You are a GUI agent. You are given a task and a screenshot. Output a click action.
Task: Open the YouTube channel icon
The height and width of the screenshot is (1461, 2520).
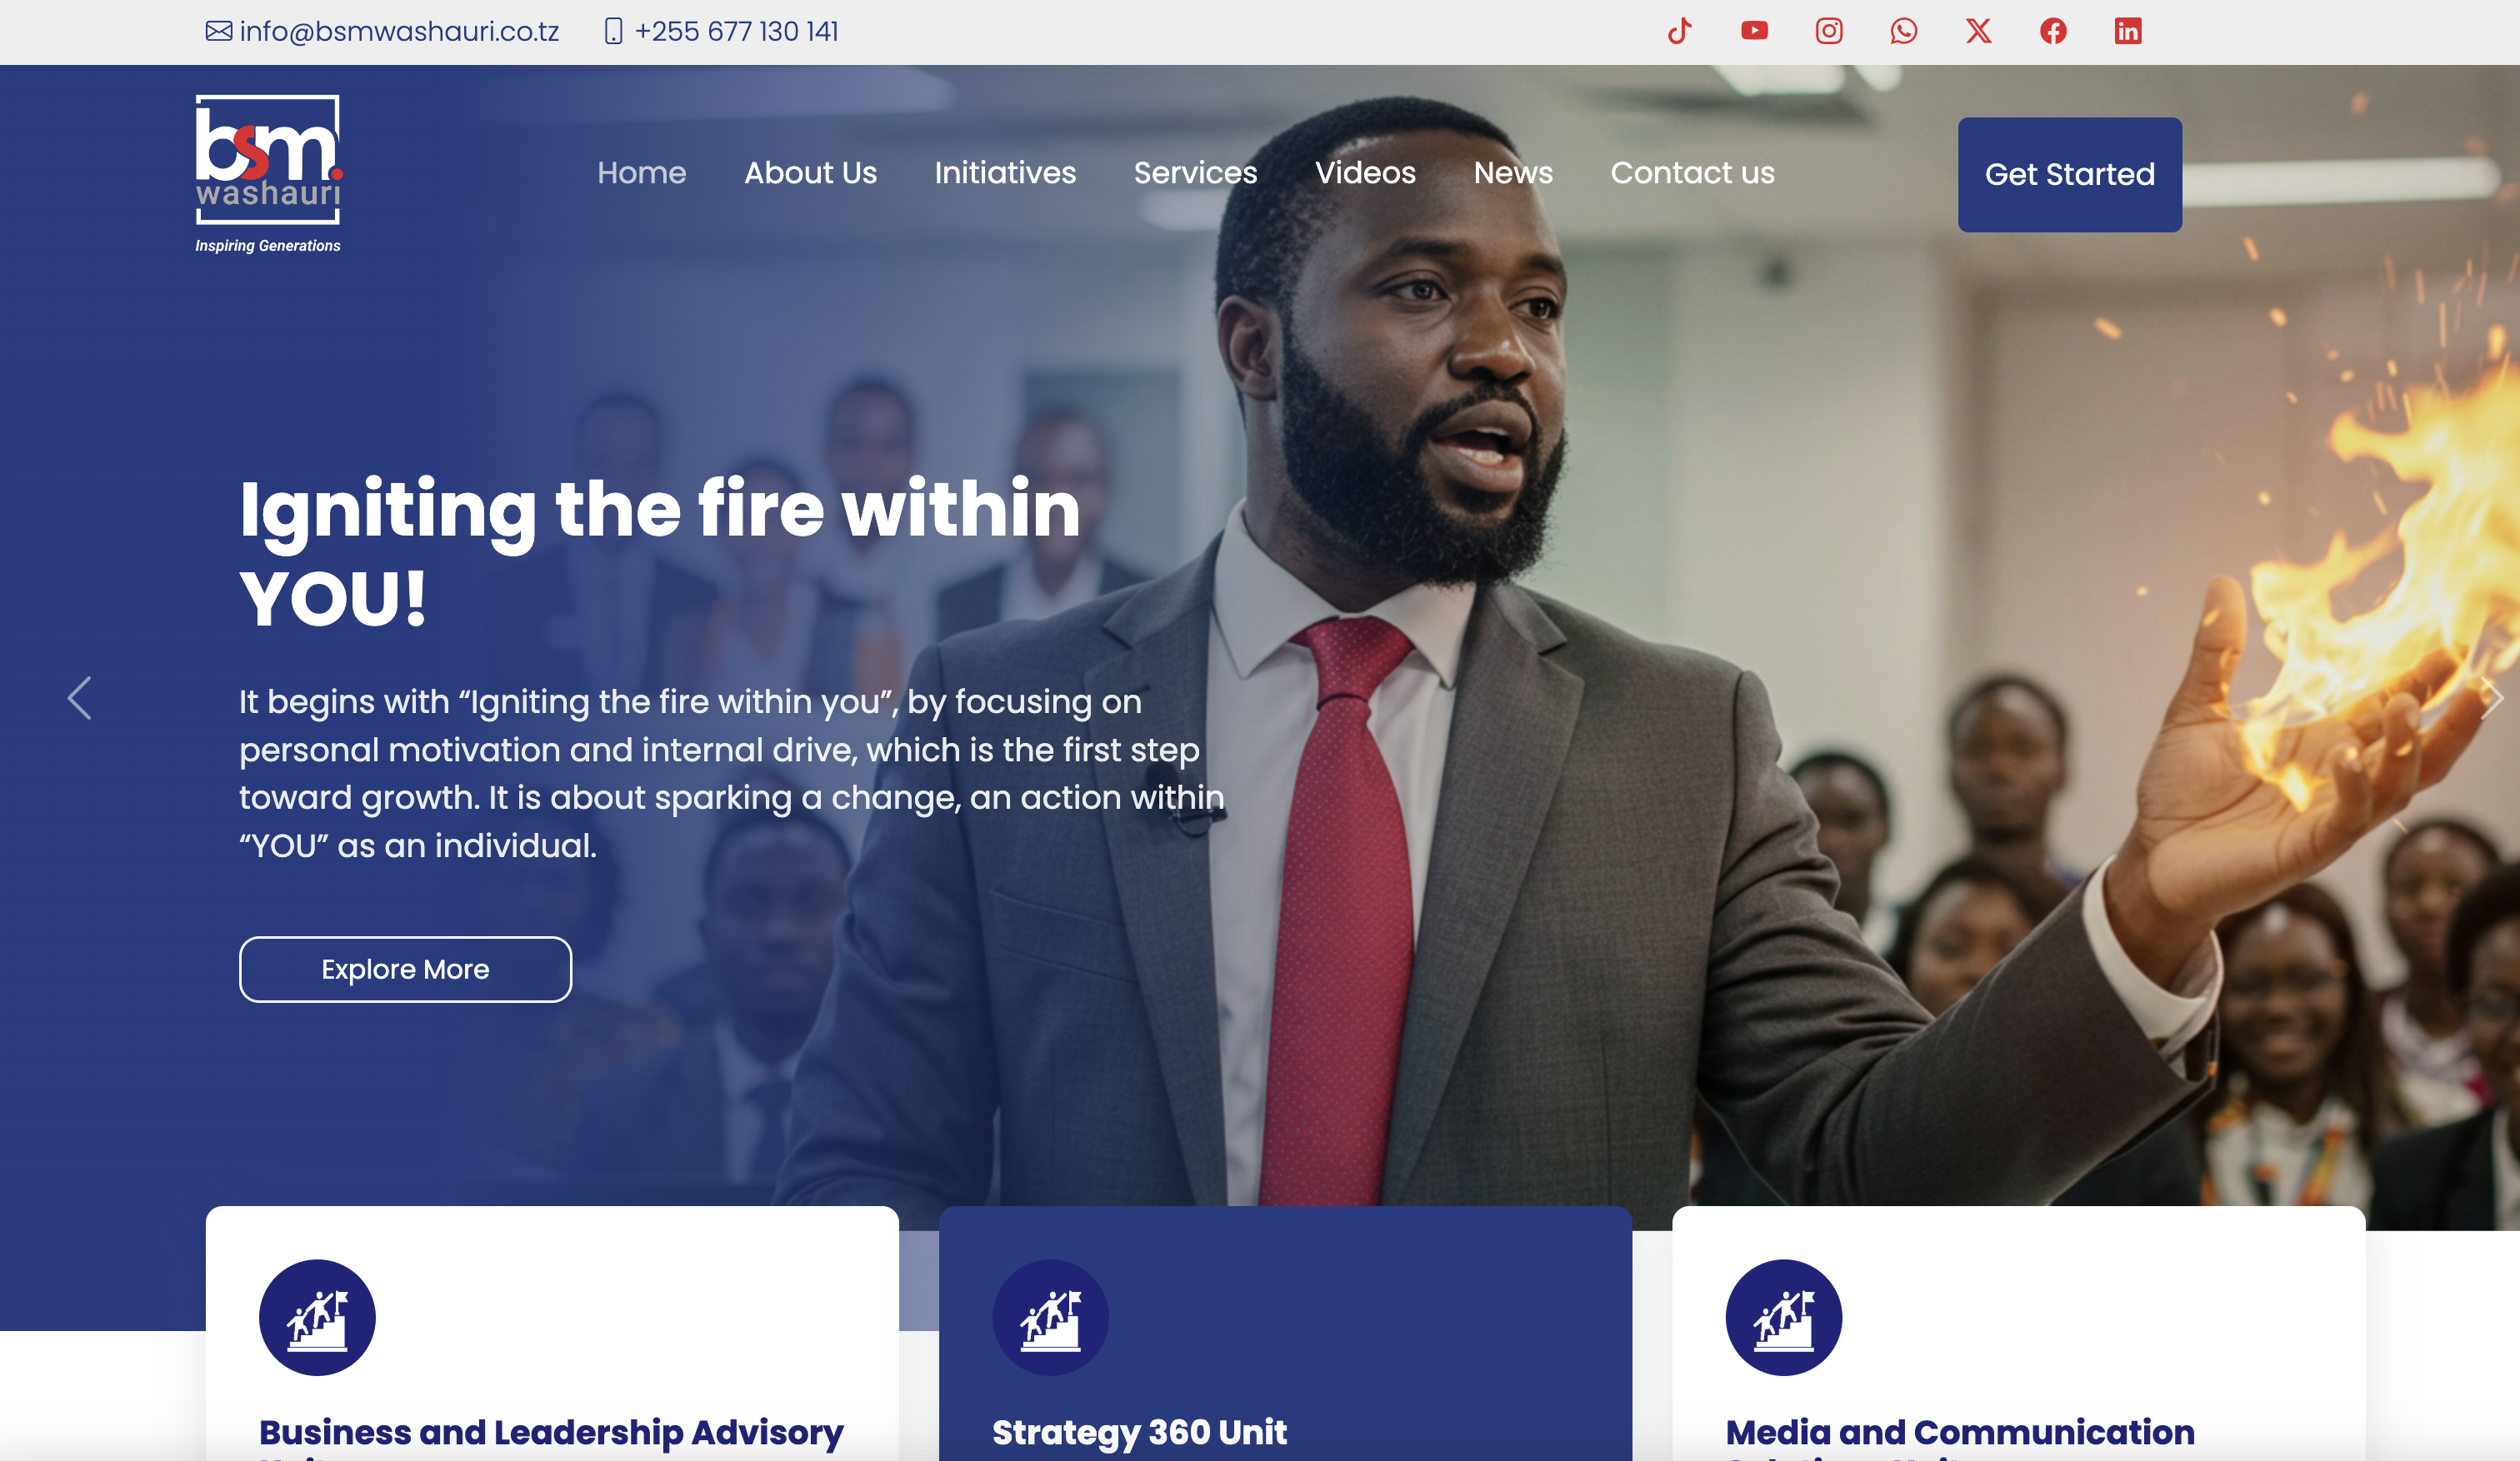point(1754,31)
